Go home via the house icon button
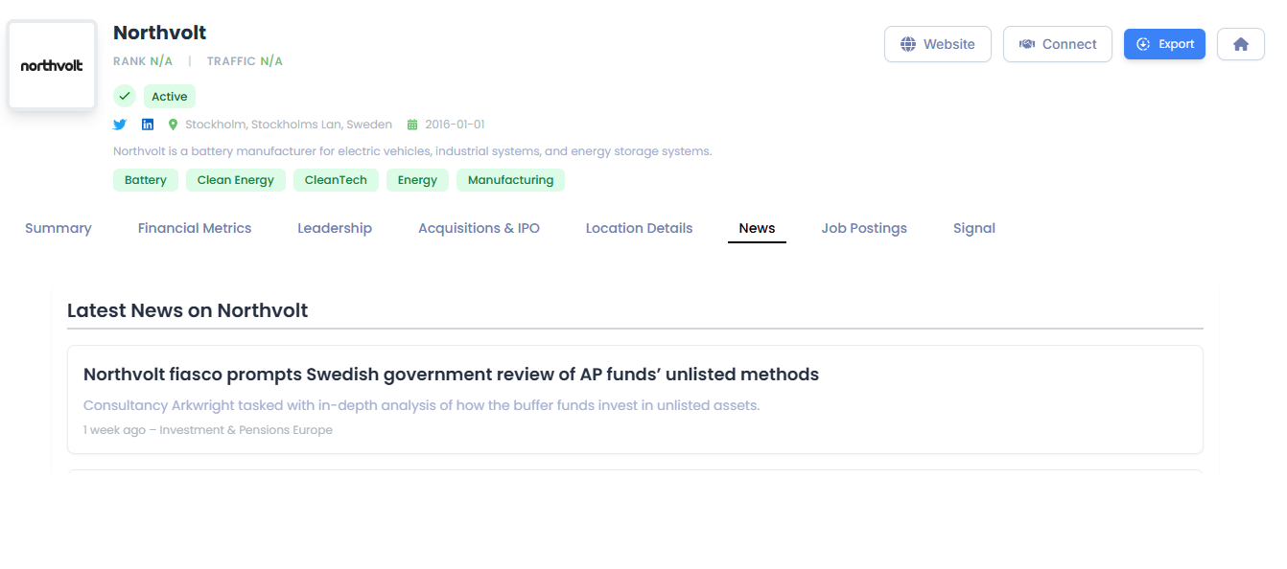The height and width of the screenshot is (569, 1287). (x=1241, y=44)
